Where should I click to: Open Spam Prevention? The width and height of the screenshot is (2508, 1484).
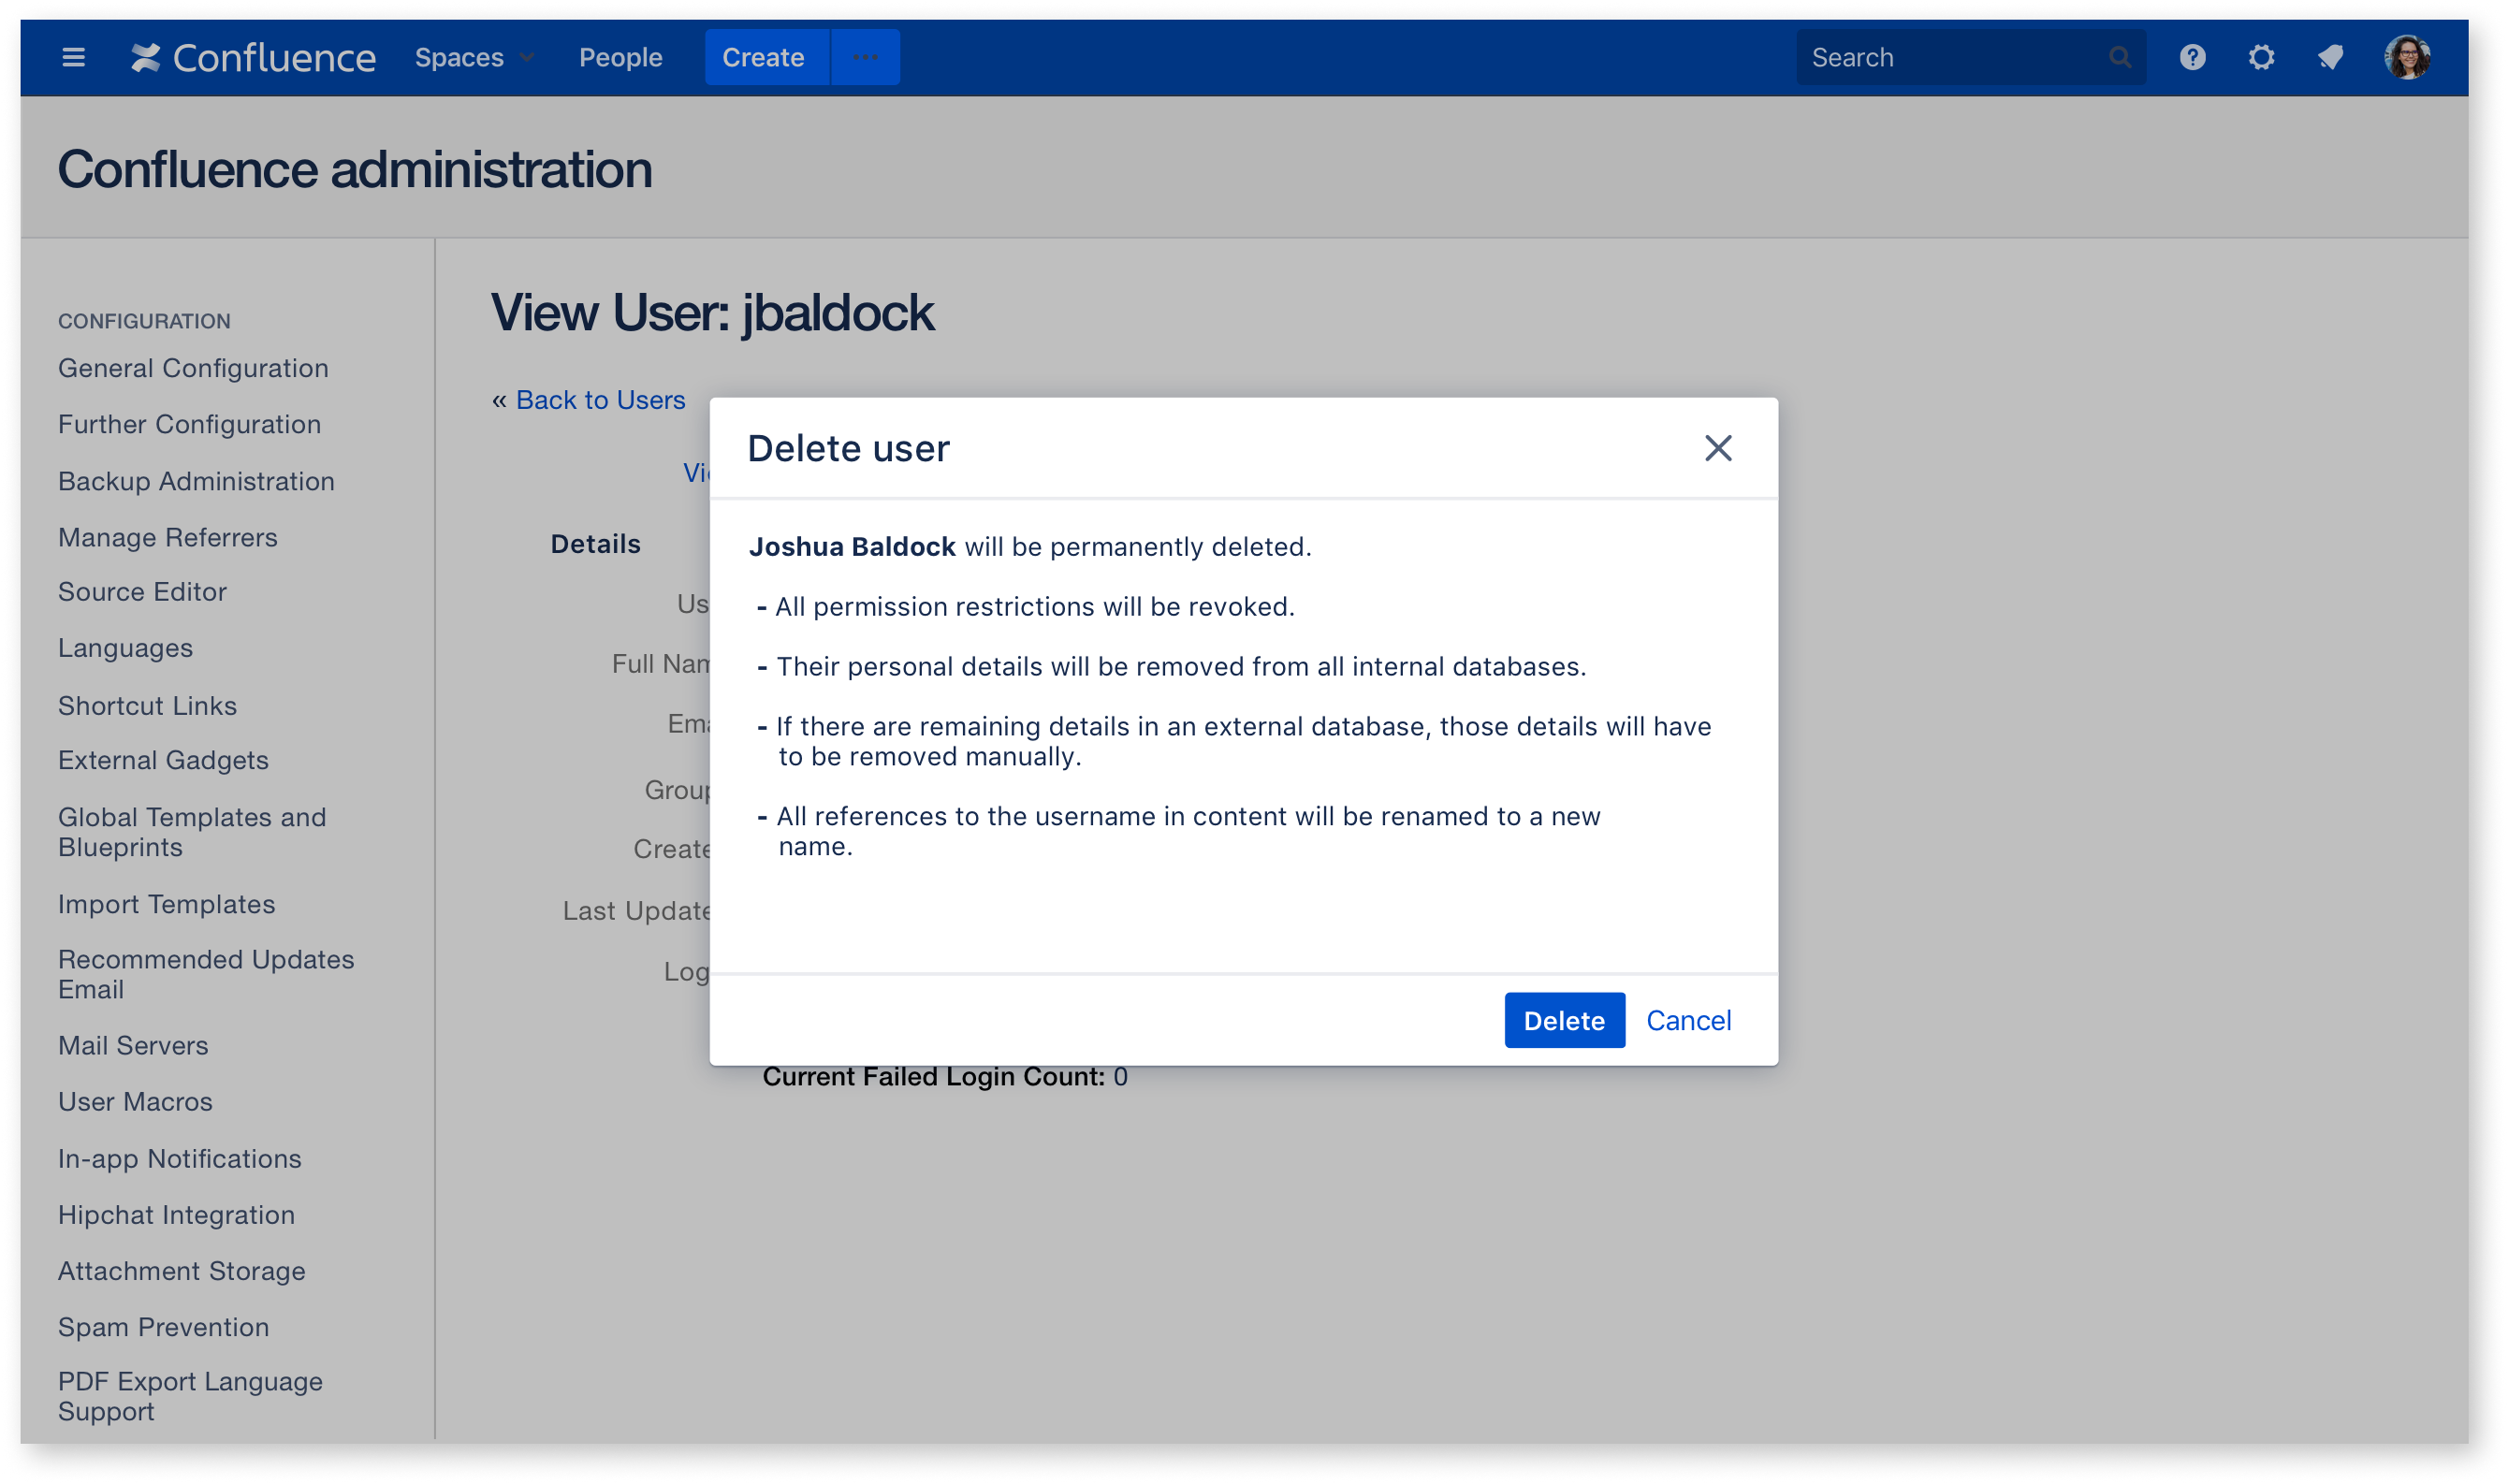(x=163, y=1326)
